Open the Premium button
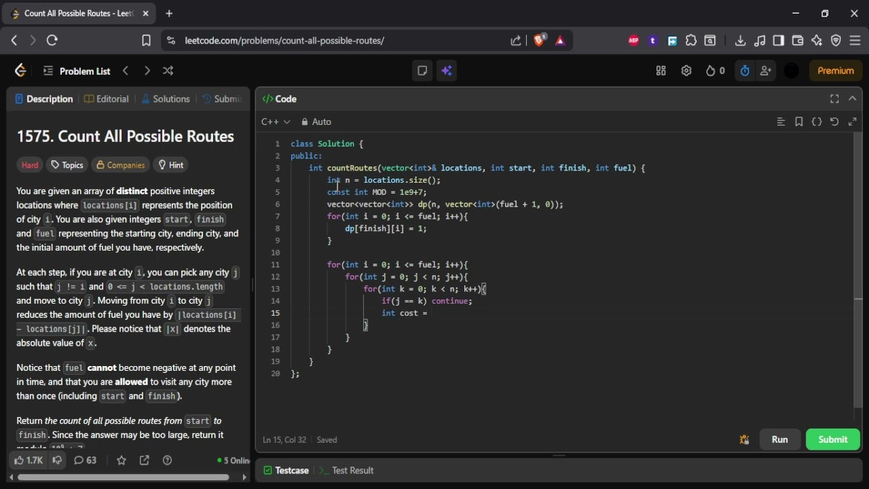The height and width of the screenshot is (489, 869). coord(836,71)
